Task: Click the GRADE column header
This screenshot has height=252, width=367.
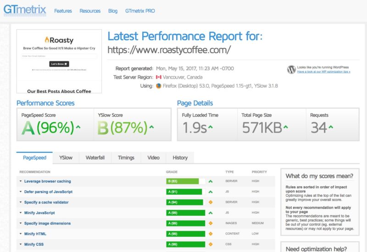Action: (172, 172)
